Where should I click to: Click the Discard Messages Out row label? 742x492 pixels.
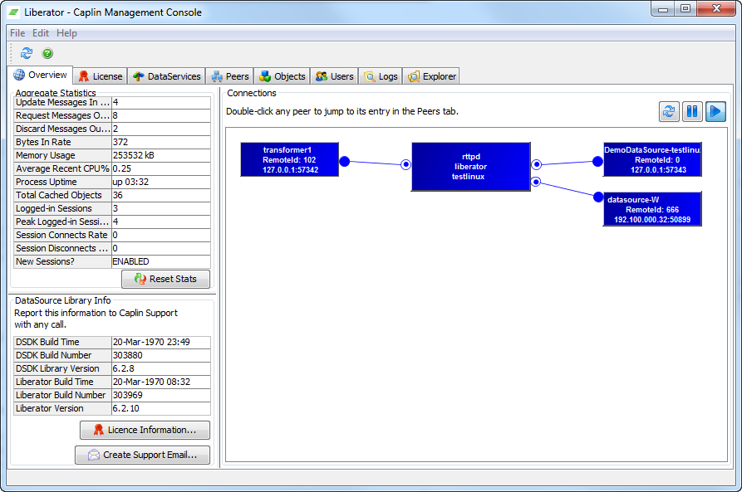(63, 129)
